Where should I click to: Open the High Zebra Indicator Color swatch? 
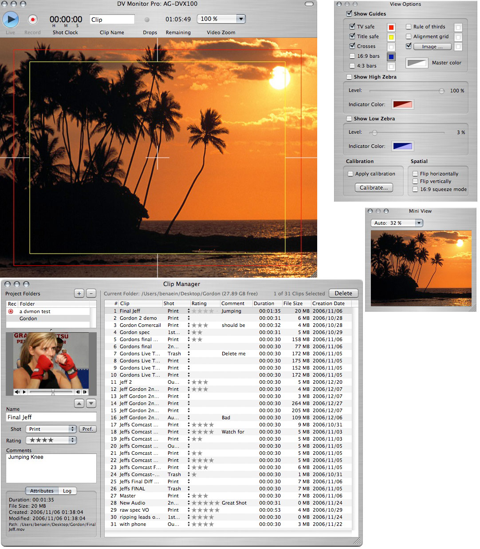[403, 104]
